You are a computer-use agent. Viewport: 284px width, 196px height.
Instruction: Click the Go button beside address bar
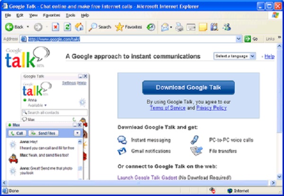pyautogui.click(x=252, y=39)
